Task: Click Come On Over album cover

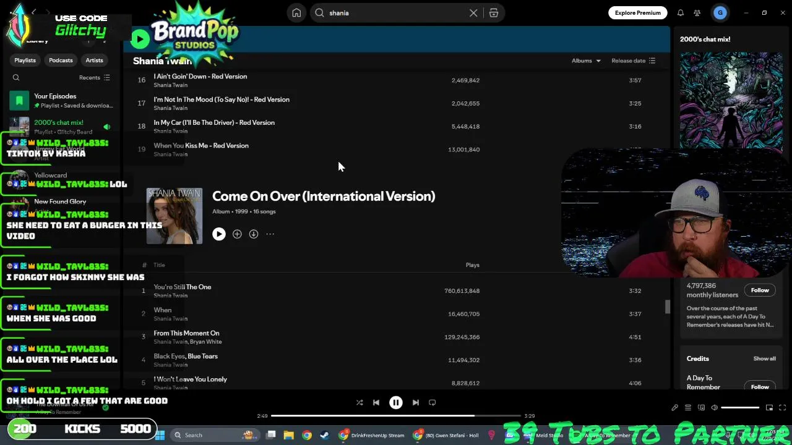Action: (x=174, y=216)
